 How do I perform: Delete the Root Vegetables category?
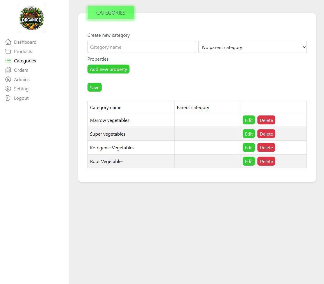pos(266,161)
